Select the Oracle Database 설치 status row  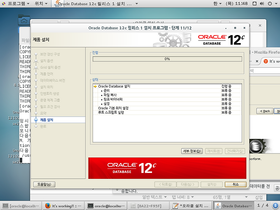click(x=167, y=86)
